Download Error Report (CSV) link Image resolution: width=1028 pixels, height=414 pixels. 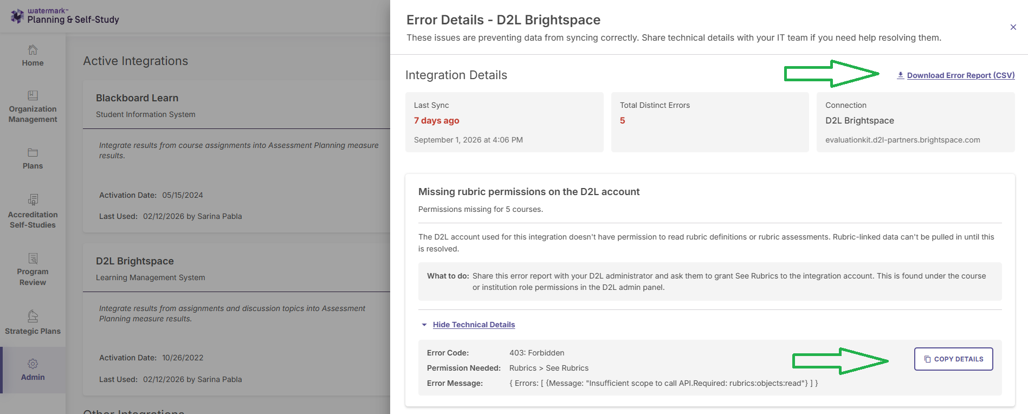[961, 75]
